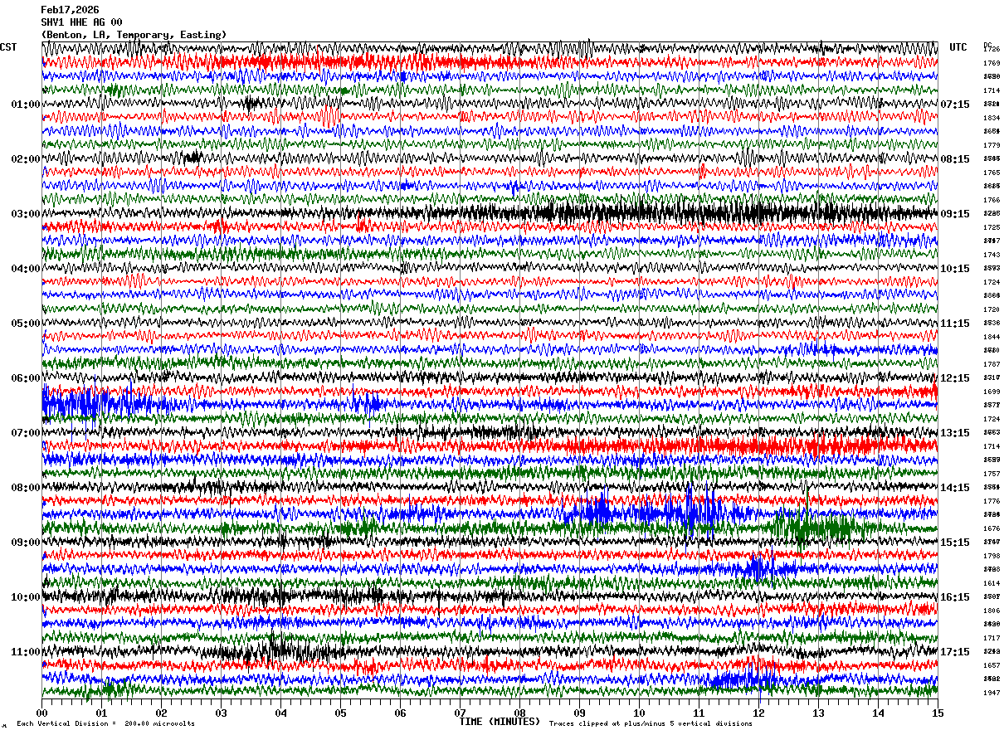Screen dimensions: 1004x735
Task: Click the DC offset value "1765"
Action: click(x=992, y=173)
